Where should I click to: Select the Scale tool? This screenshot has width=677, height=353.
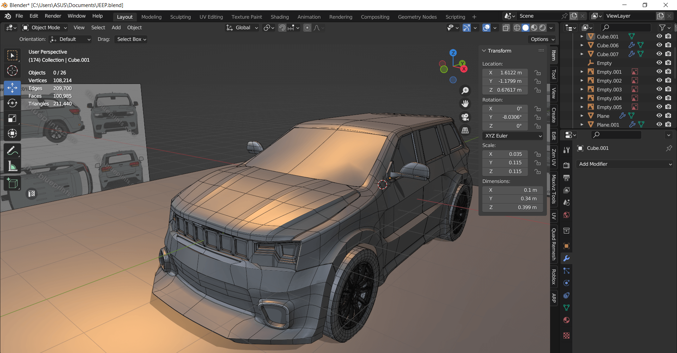click(12, 118)
